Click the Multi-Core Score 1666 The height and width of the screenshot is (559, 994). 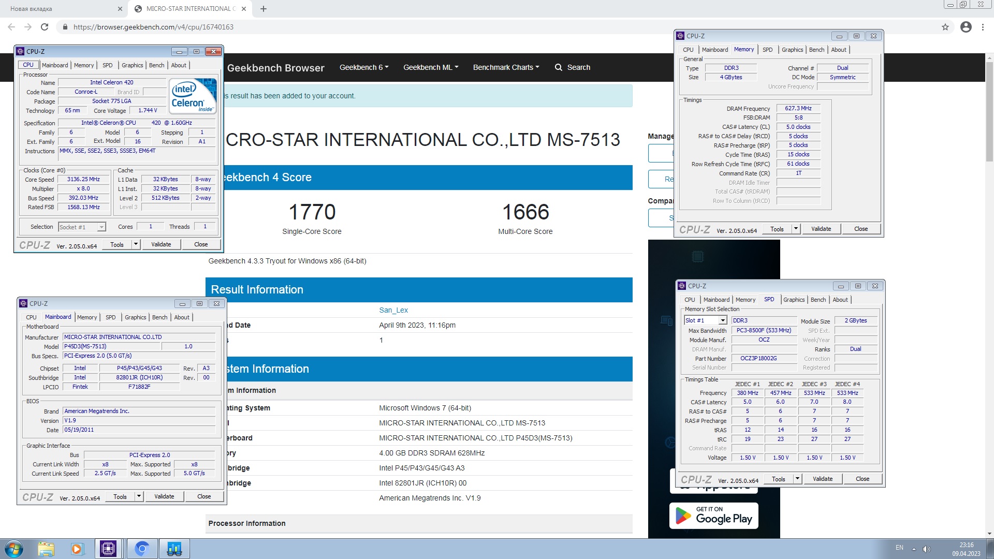click(525, 212)
